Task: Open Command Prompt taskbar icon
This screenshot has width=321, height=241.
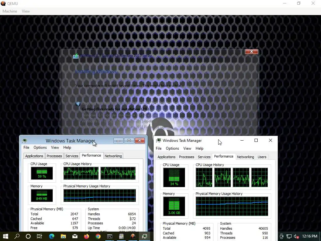Action: click(110, 236)
